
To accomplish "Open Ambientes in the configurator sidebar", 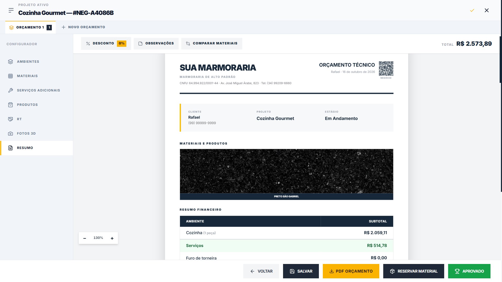I will 37,62.
